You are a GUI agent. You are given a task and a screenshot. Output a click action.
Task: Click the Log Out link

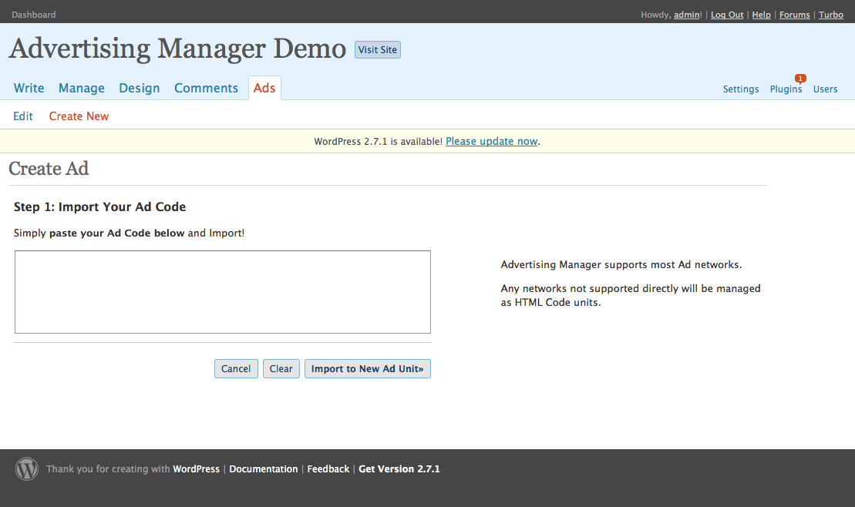coord(727,15)
